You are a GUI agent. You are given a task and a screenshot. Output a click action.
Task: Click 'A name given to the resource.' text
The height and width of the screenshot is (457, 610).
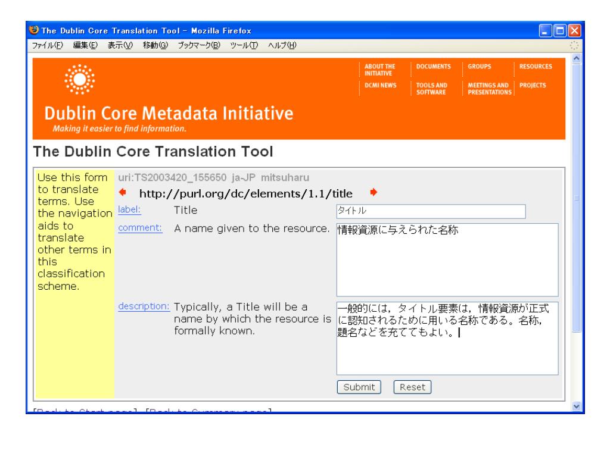[252, 228]
